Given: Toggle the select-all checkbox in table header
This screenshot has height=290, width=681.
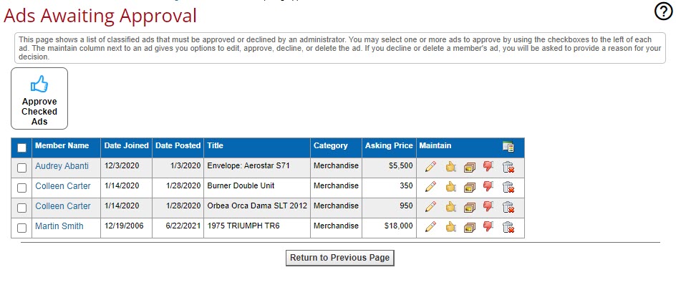Looking at the screenshot, I should [x=21, y=148].
